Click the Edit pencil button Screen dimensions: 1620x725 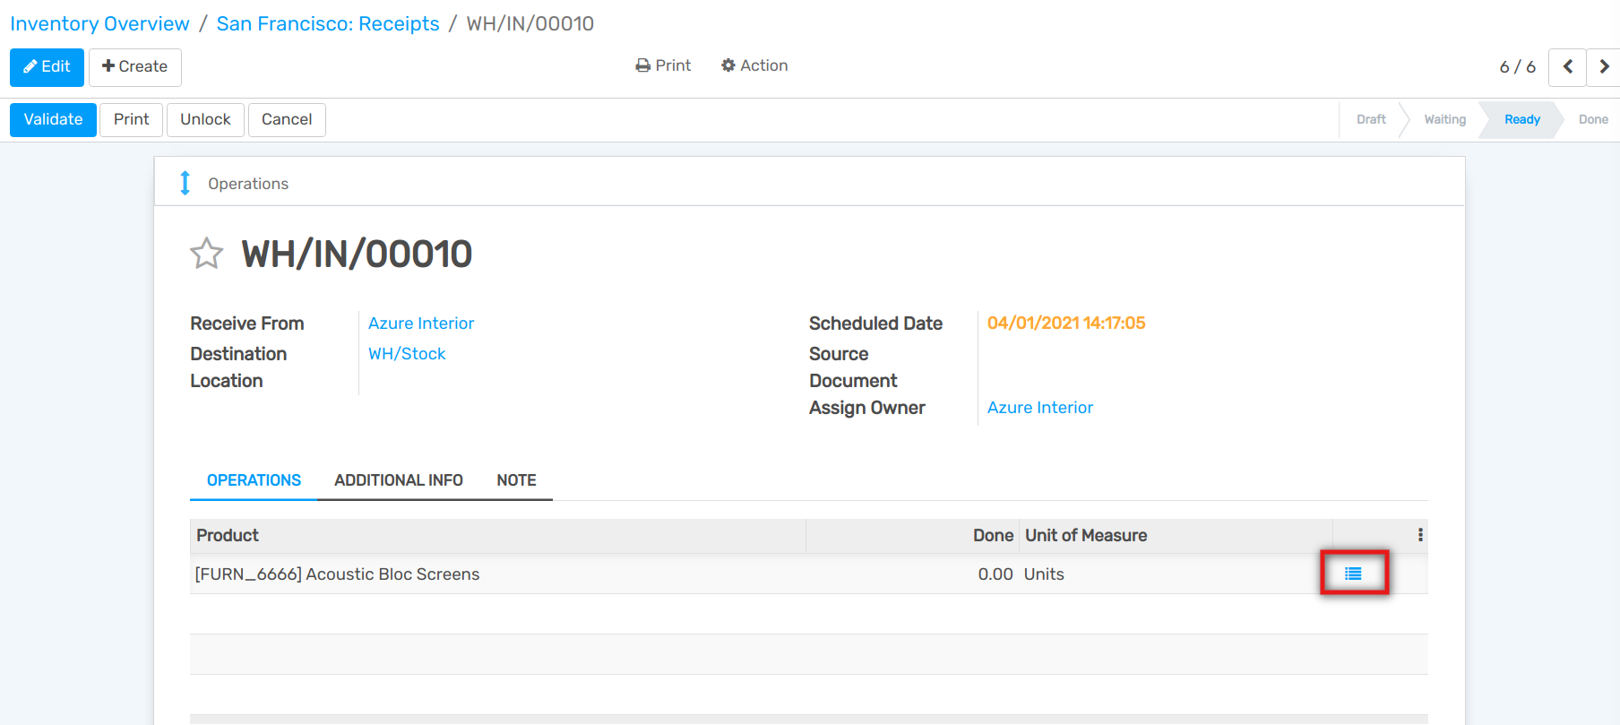(x=47, y=67)
